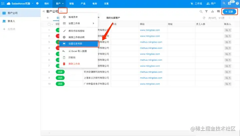
Task: Switch to the 销售 navigation tab
Action: (x=71, y=4)
